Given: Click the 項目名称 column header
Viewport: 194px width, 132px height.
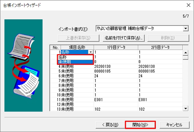Looking at the screenshot, I should click(77, 47).
